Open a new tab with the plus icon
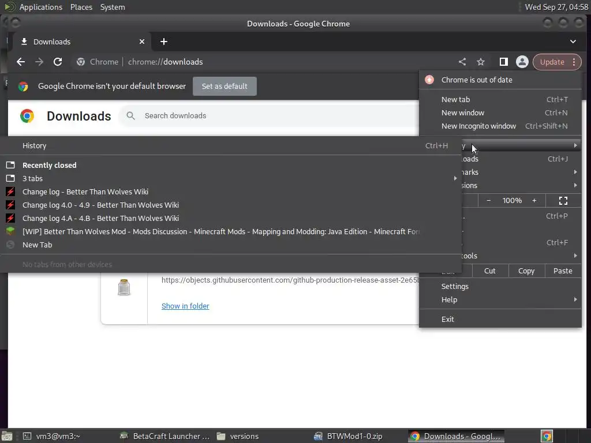 coord(163,42)
